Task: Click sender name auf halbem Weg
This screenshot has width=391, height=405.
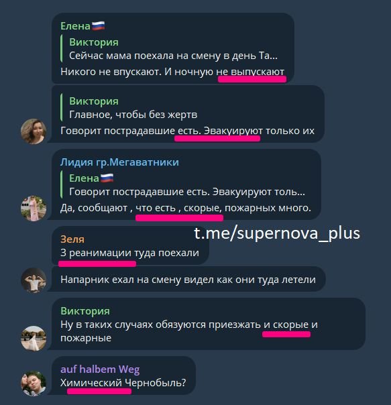Action: (x=100, y=369)
